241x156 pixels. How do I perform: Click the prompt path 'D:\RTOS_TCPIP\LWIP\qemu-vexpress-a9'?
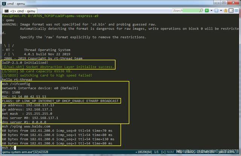(x=63, y=16)
